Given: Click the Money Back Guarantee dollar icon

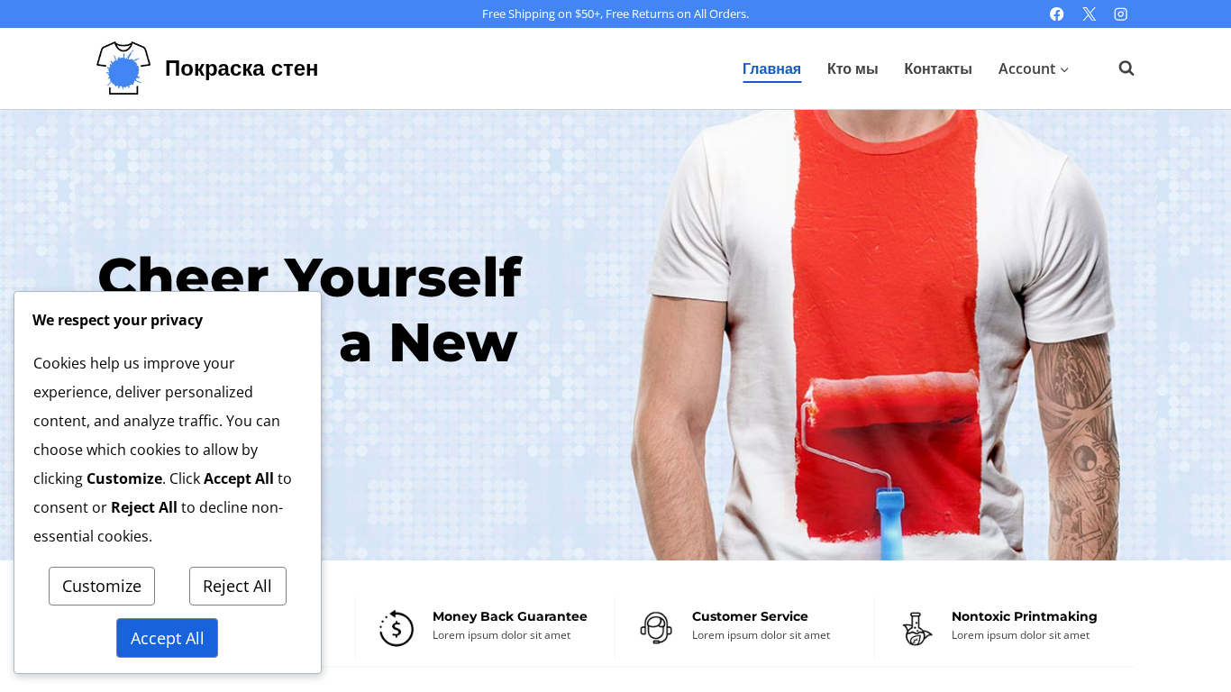Looking at the screenshot, I should 397,628.
